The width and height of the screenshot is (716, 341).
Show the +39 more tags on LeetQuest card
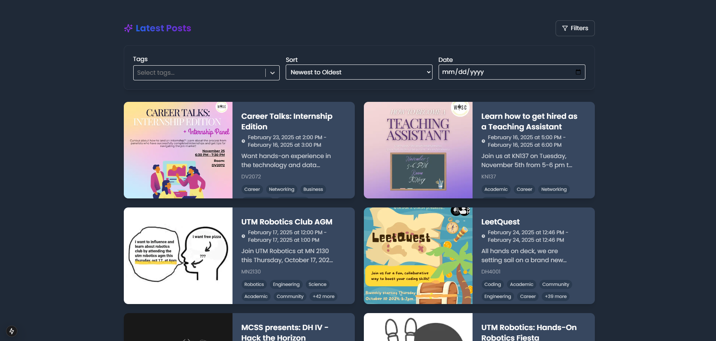point(556,296)
